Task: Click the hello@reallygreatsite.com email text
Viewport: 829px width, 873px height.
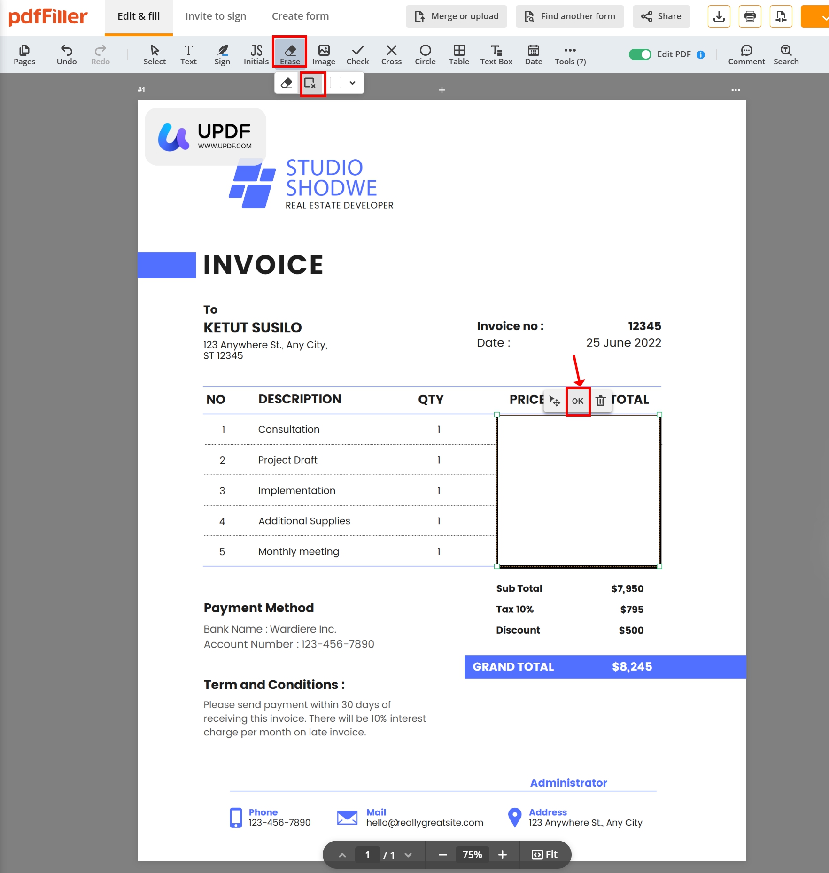Action: coord(425,823)
